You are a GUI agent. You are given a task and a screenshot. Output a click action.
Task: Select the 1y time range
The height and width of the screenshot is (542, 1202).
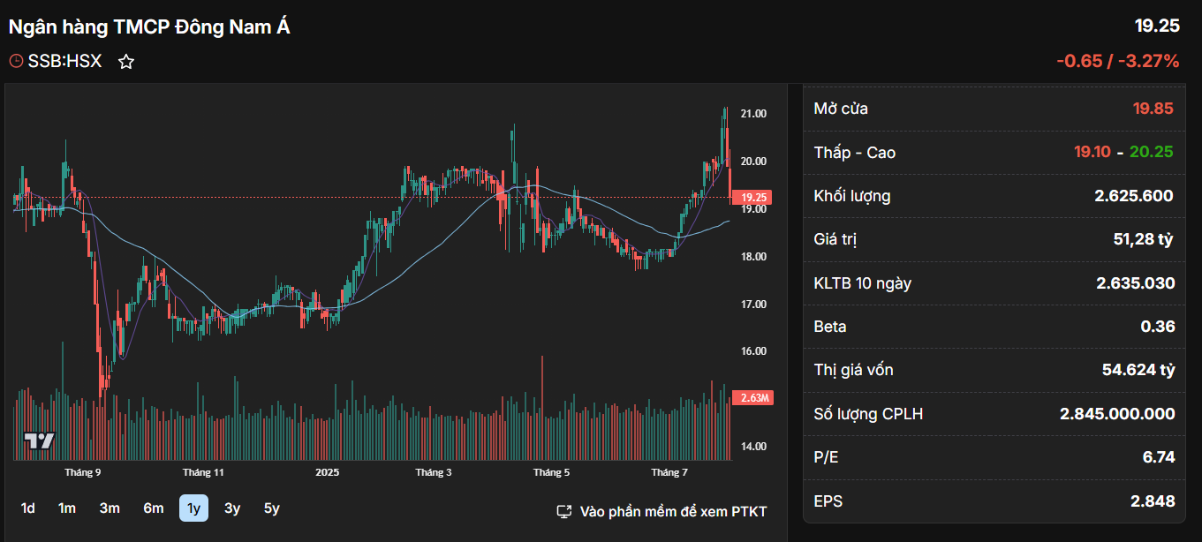193,508
